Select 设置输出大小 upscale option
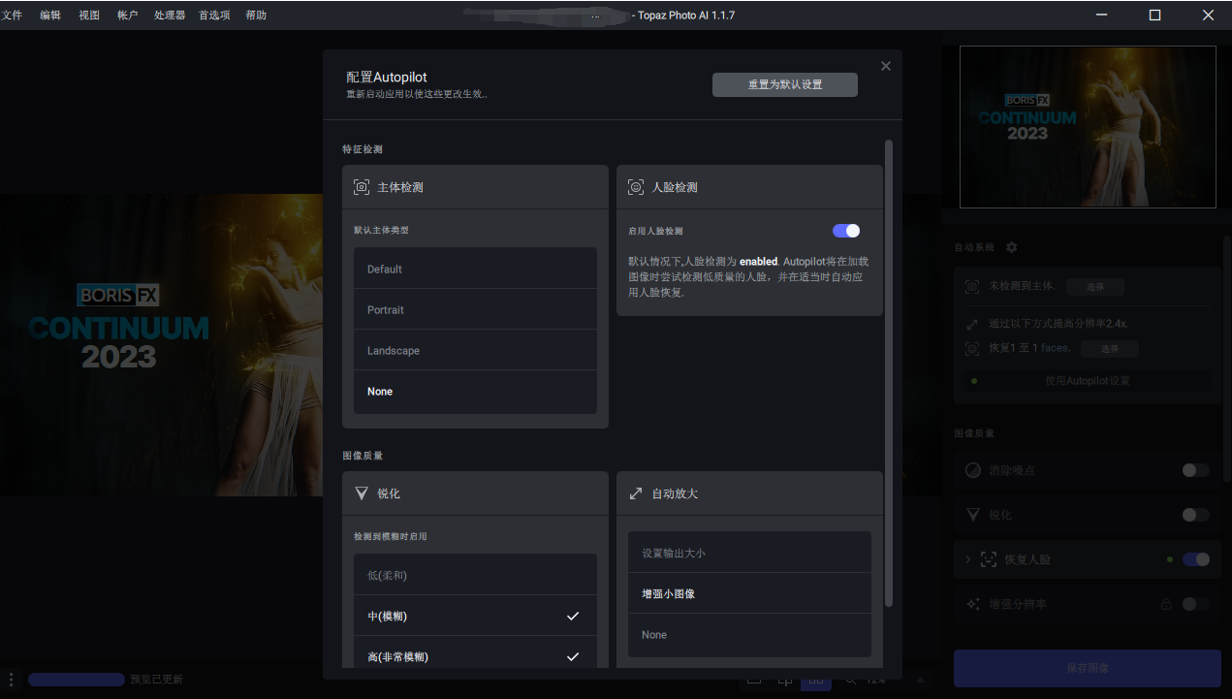Image resolution: width=1232 pixels, height=699 pixels. pyautogui.click(x=749, y=553)
